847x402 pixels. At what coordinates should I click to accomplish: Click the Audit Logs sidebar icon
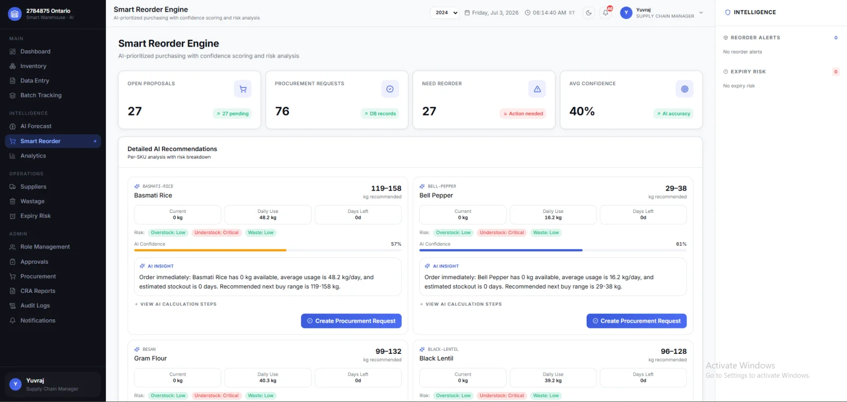coord(13,306)
